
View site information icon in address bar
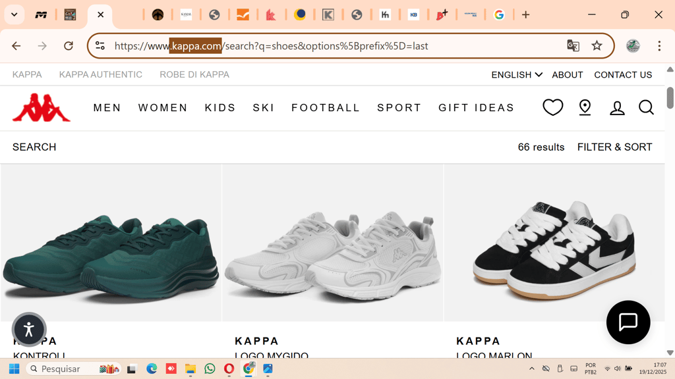(x=100, y=45)
